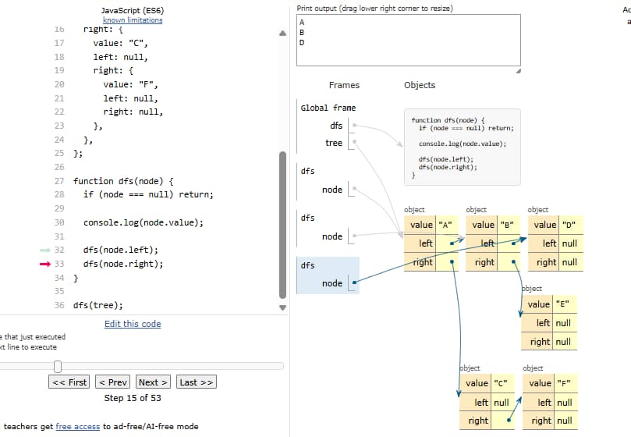
Task: Go to the first step with "<< First"
Action: tap(69, 382)
